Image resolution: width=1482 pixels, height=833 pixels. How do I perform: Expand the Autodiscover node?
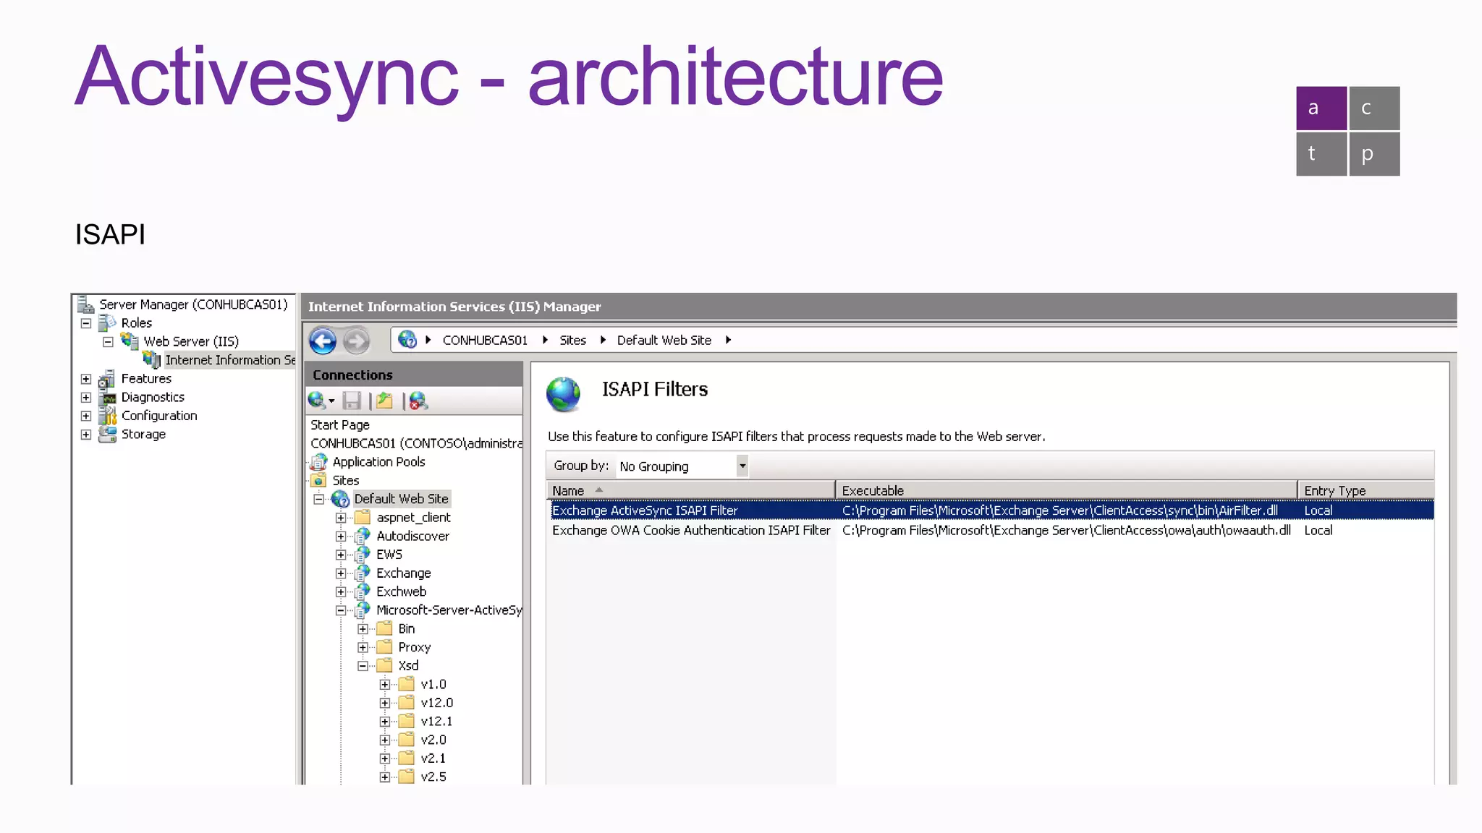tap(341, 537)
